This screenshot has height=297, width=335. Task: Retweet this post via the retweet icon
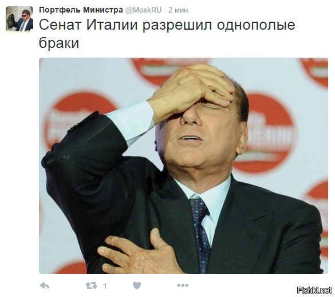[x=92, y=286]
